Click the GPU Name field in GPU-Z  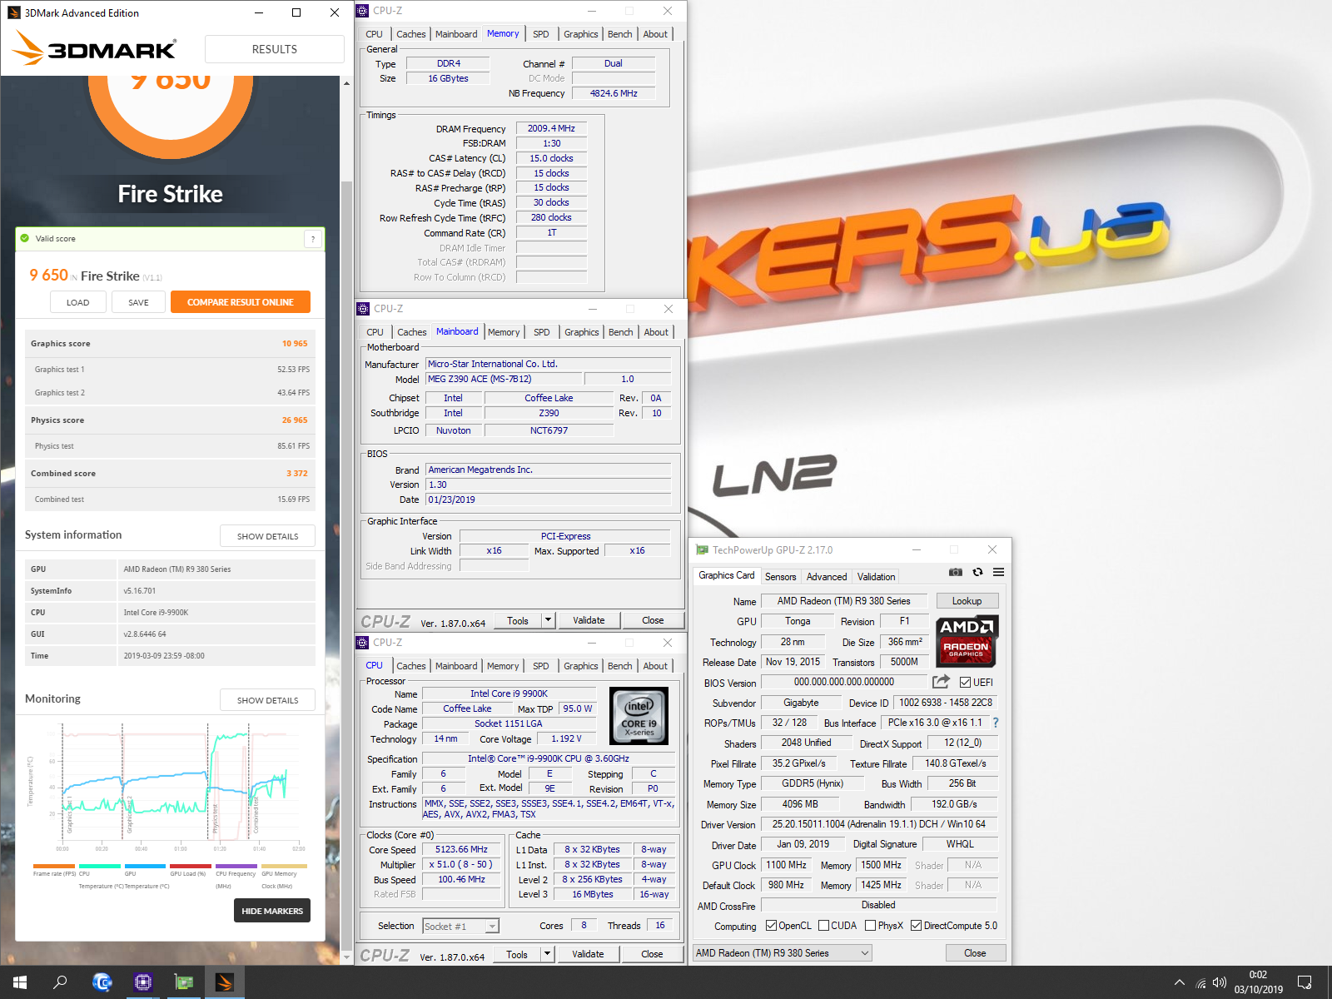(x=843, y=601)
